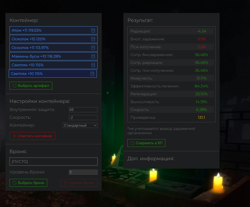Click the Радиация -4.34 result row
Screen dimensions: 250x207
tap(171, 31)
